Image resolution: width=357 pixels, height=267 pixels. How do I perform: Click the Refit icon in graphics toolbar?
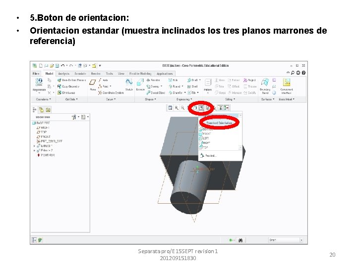[x=170, y=108]
